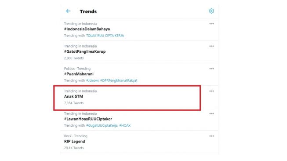Select the 7,354 Tweets count under Anak STM
287x161 pixels.
coord(74,103)
